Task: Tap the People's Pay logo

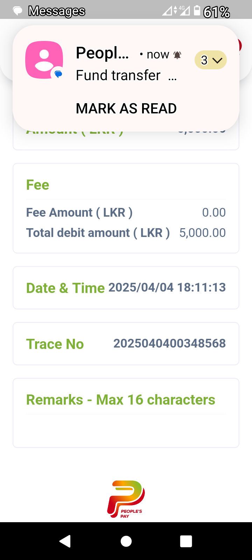Action: (126, 499)
